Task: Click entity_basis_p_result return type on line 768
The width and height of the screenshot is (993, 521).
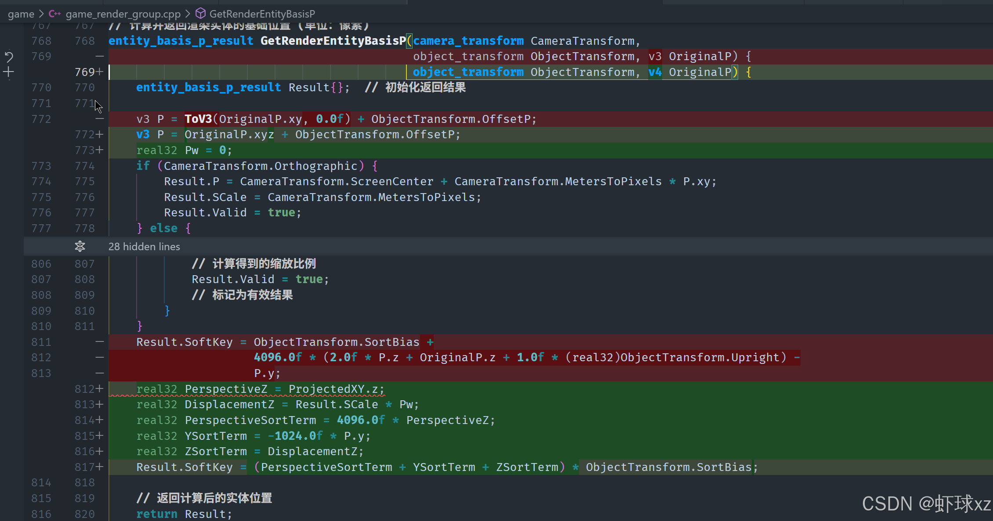Action: 181,41
